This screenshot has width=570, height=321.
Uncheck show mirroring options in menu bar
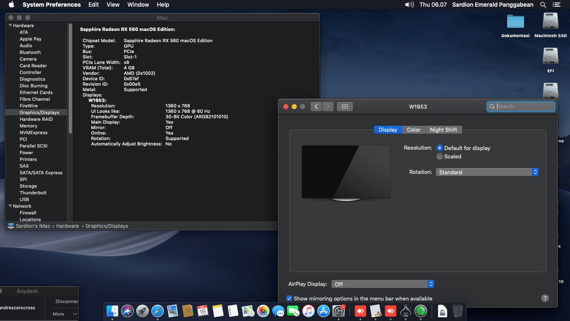289,298
